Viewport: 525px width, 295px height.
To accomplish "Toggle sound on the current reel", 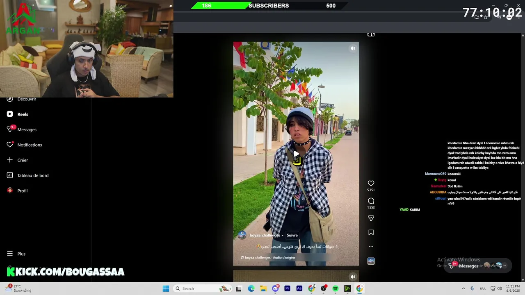I will (353, 48).
